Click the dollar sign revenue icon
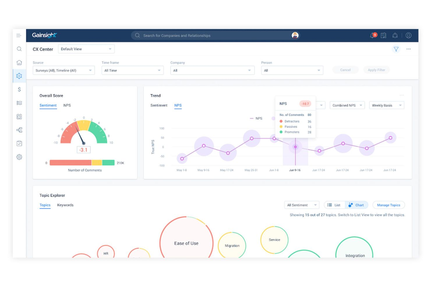Viewport: 431px width, 287px height. [x=19, y=89]
